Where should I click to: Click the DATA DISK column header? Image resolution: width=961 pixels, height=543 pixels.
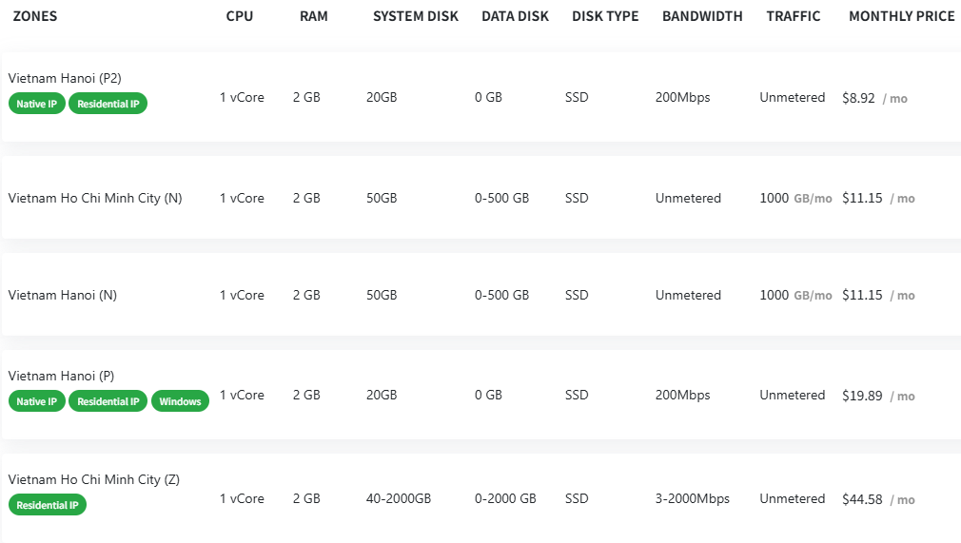(x=515, y=16)
